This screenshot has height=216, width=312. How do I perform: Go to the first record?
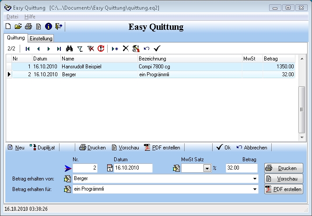point(28,49)
